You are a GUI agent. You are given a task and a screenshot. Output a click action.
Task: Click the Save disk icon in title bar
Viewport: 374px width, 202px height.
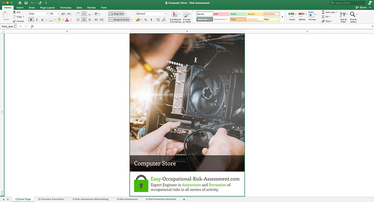tap(26, 3)
